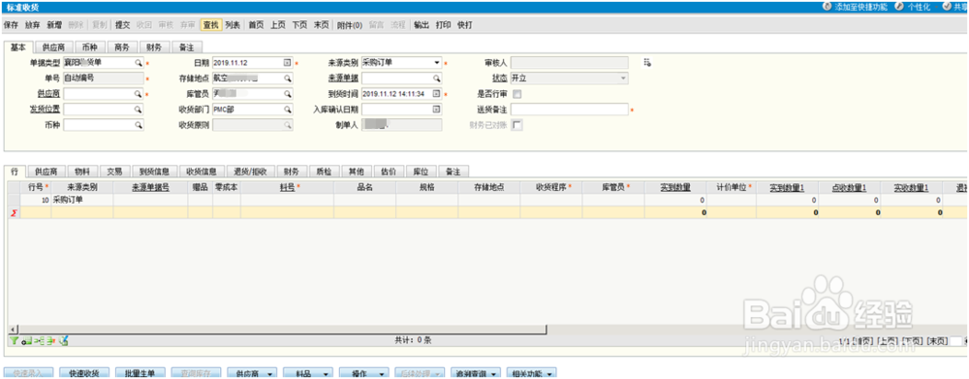This screenshot has width=969, height=379.
Task: Click the small settings icon beside 审核人
Action: [647, 62]
